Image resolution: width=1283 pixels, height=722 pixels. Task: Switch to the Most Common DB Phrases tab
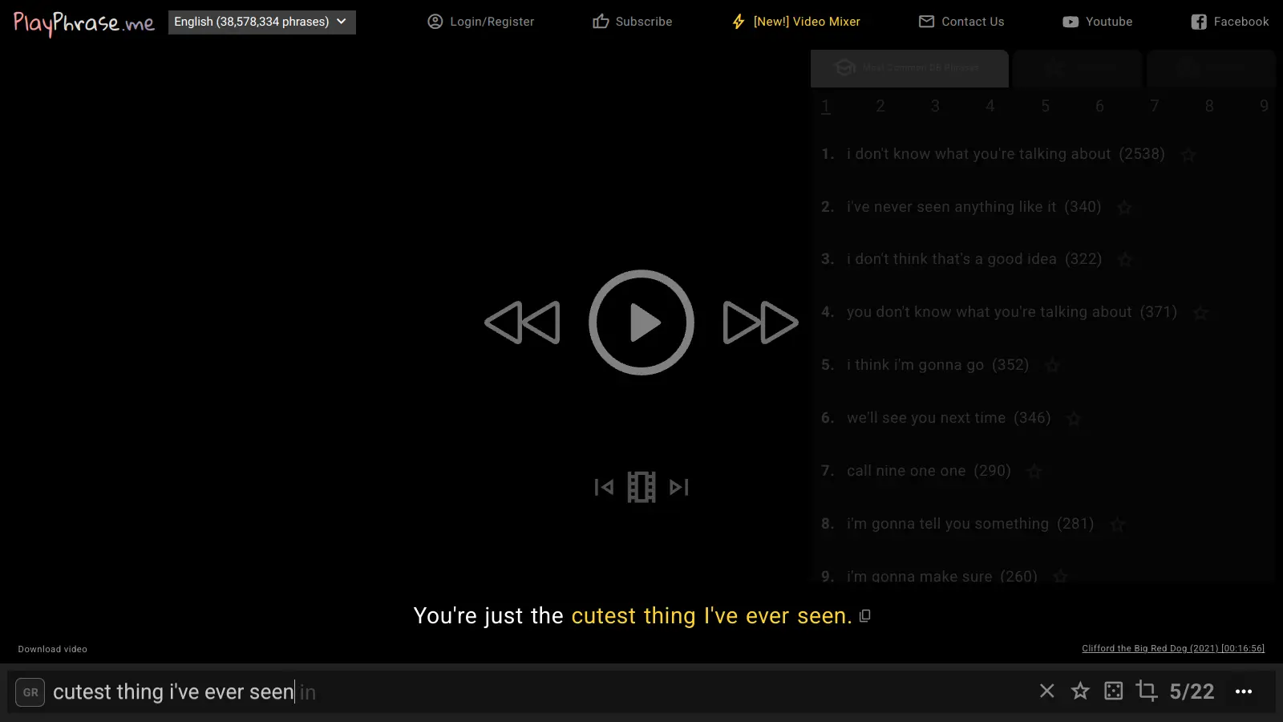tap(909, 68)
